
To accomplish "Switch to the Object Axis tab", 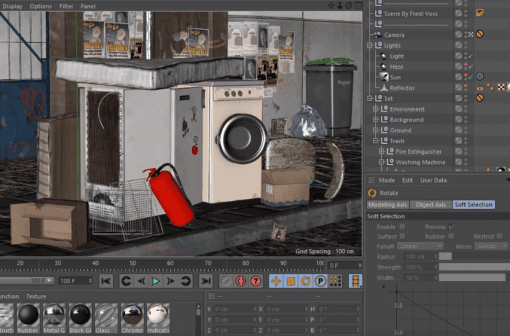I will pos(431,204).
